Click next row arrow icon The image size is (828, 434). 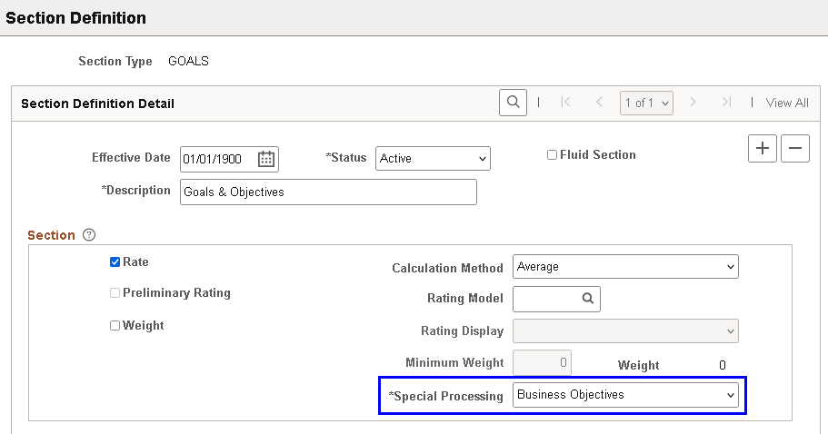click(x=693, y=103)
